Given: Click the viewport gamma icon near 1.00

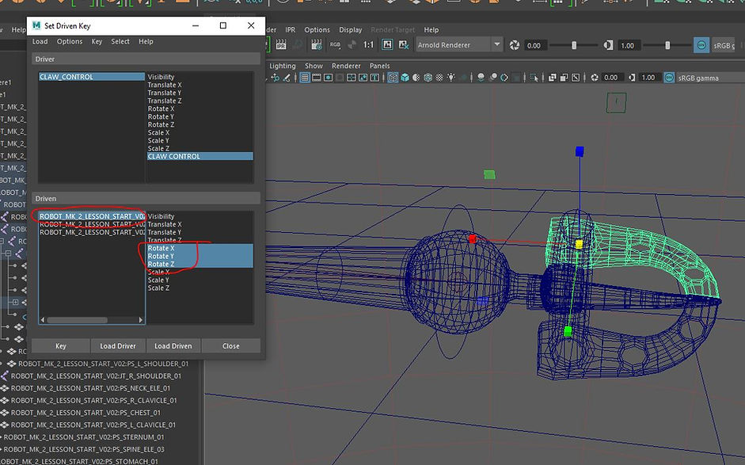Looking at the screenshot, I should point(633,78).
